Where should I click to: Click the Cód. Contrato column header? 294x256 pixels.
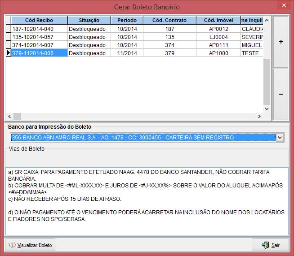[x=169, y=20]
